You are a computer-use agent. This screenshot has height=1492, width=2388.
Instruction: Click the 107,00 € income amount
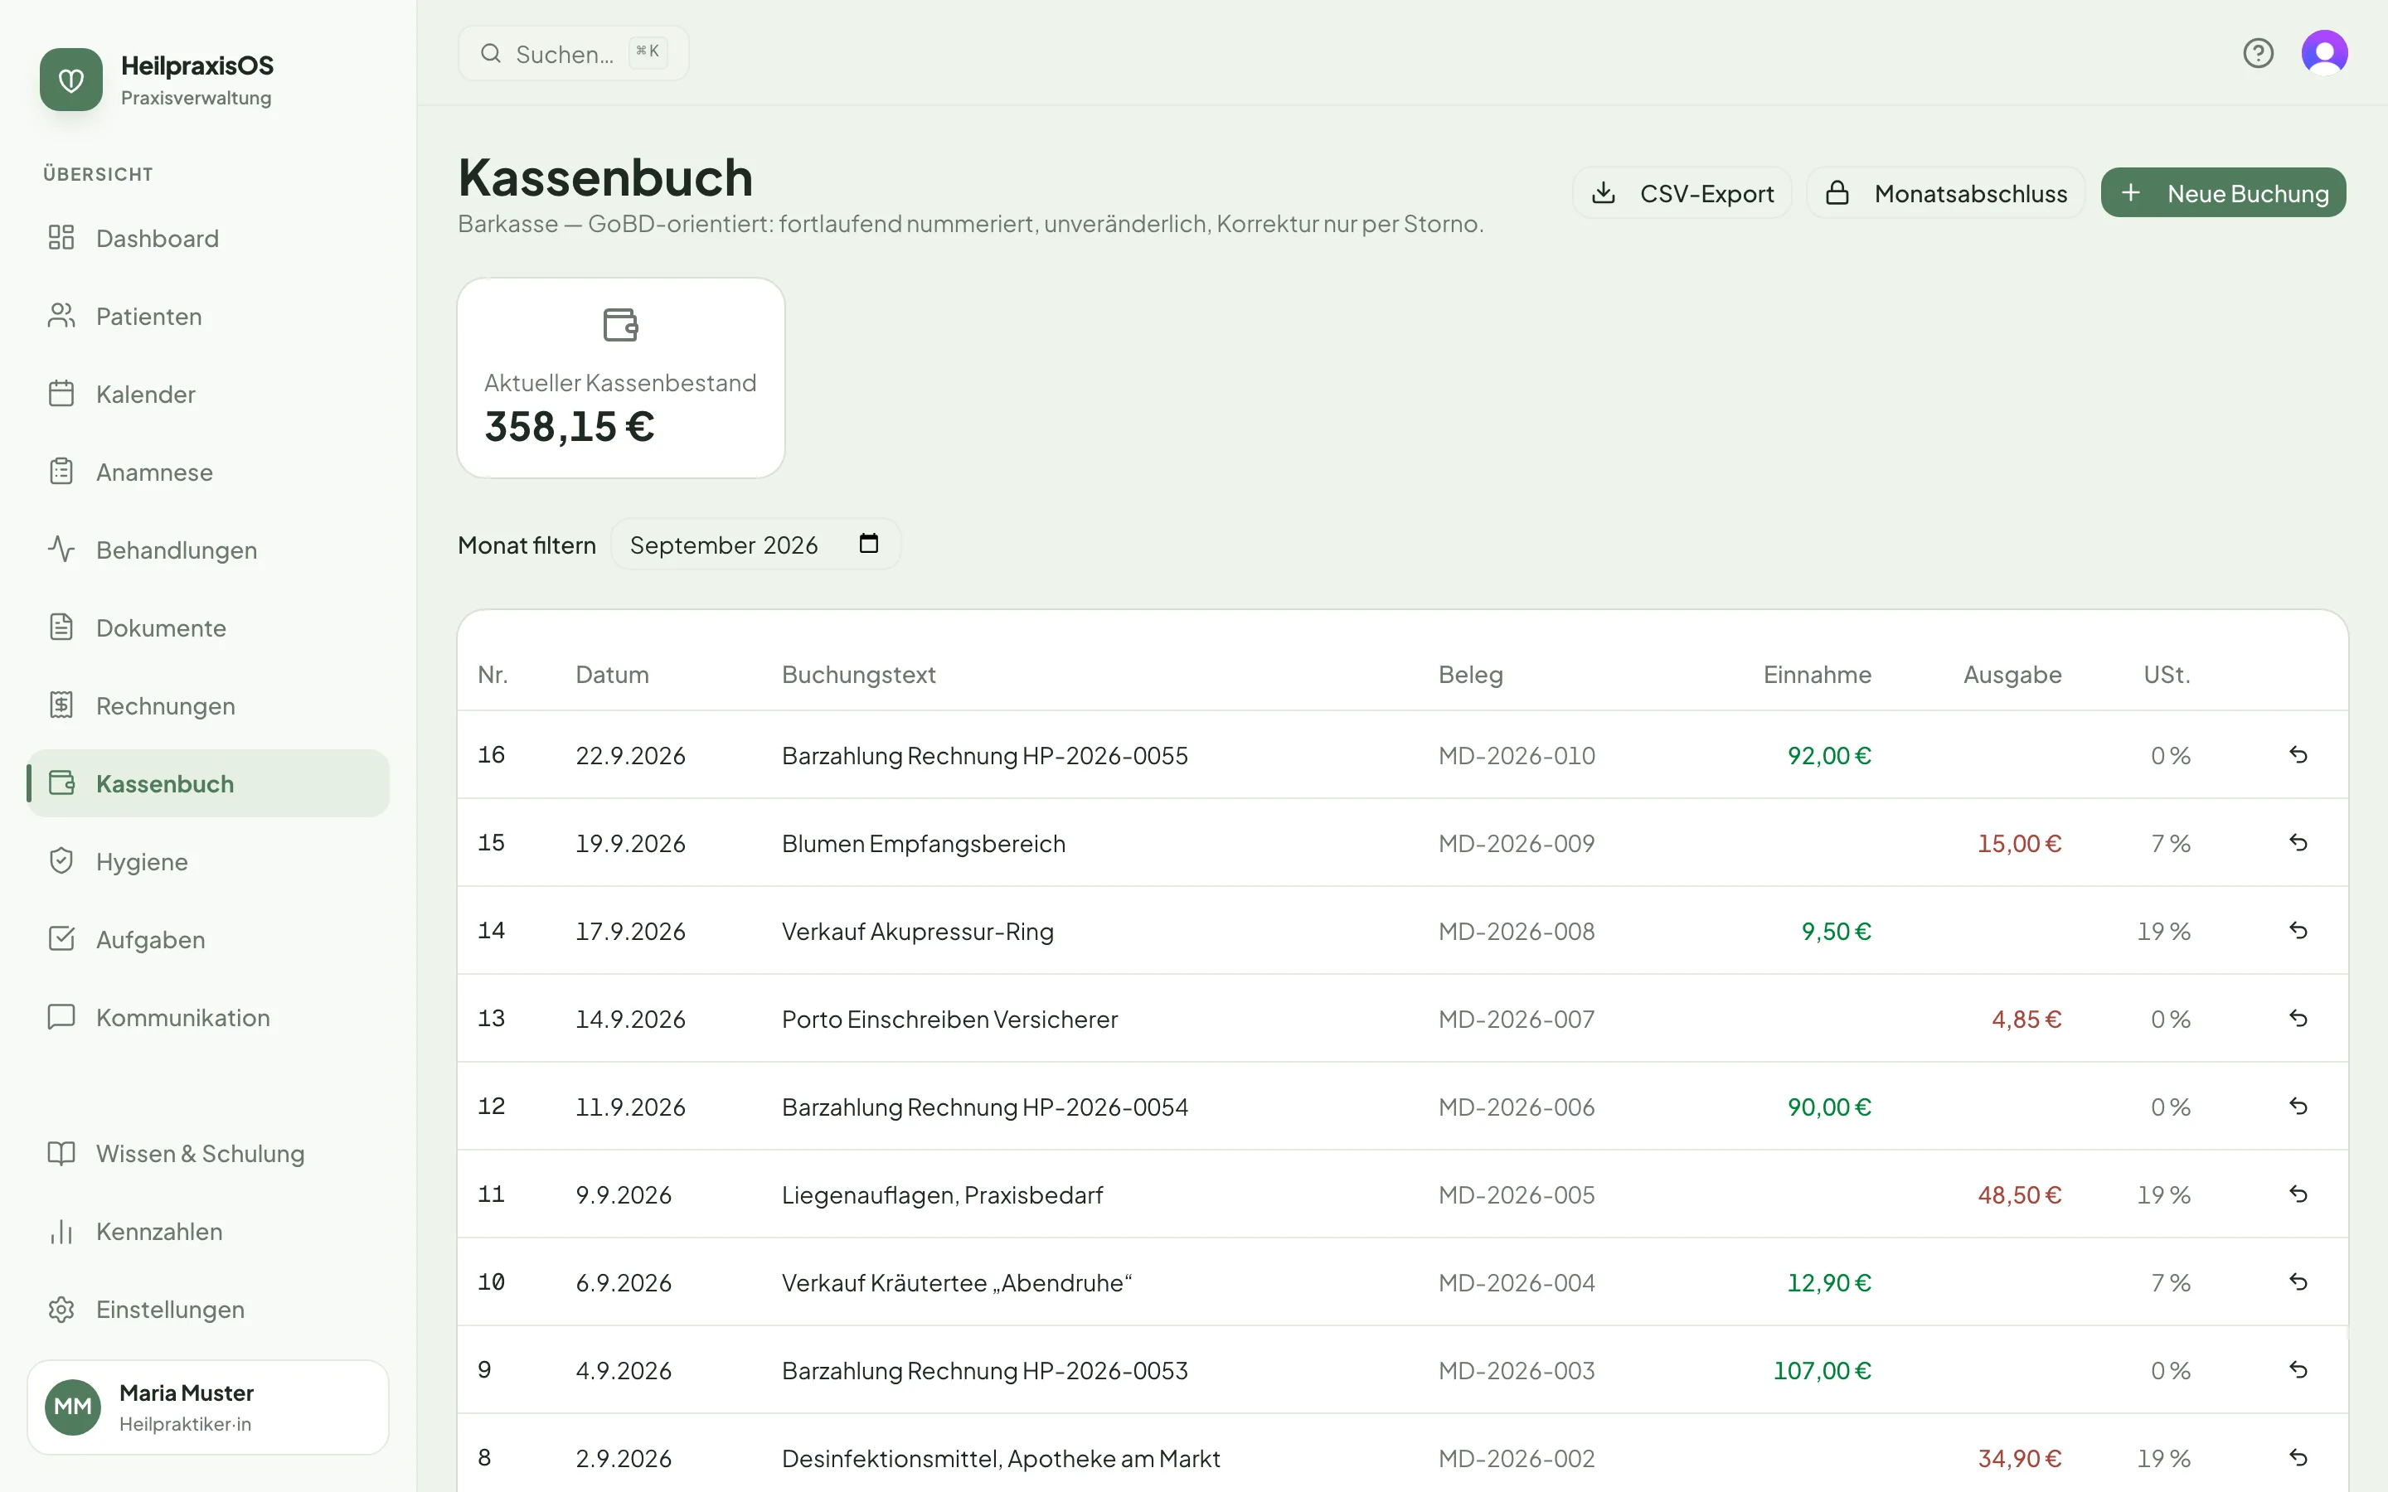click(x=1822, y=1371)
